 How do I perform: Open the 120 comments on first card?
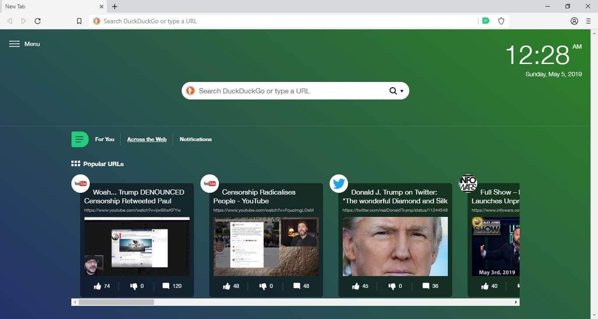click(166, 286)
